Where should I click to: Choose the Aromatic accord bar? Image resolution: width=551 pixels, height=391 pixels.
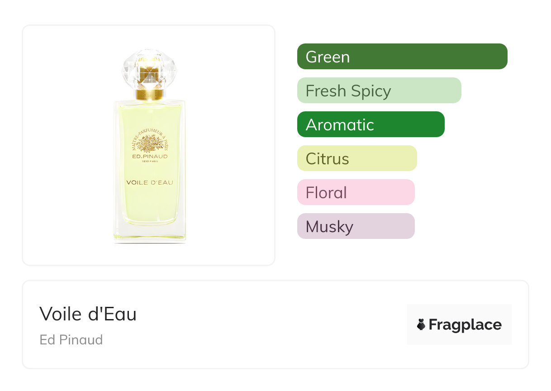pyautogui.click(x=370, y=124)
